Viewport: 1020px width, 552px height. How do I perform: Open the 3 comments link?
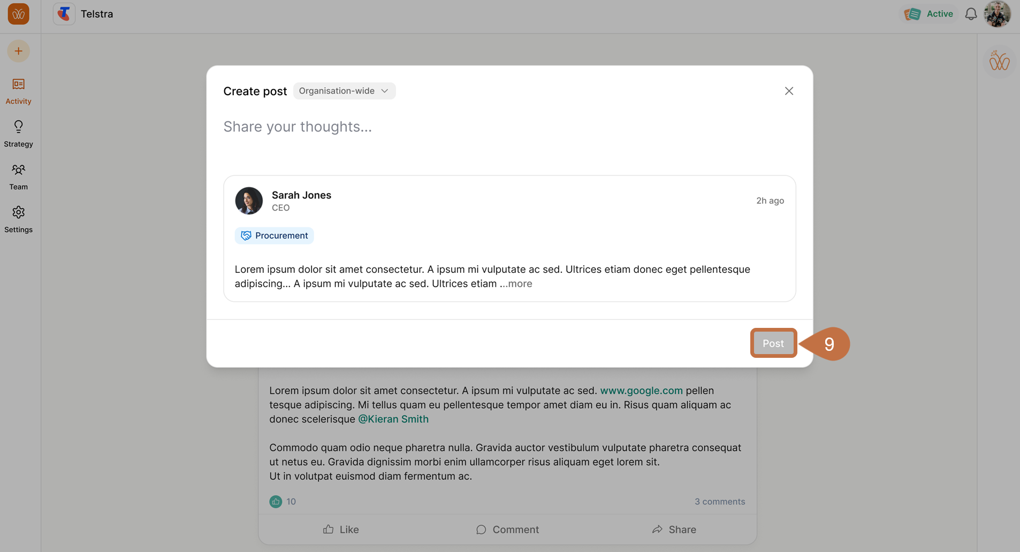point(719,501)
